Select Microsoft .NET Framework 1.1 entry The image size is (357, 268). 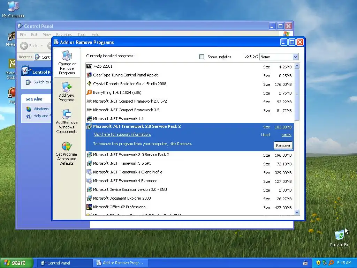coord(190,119)
